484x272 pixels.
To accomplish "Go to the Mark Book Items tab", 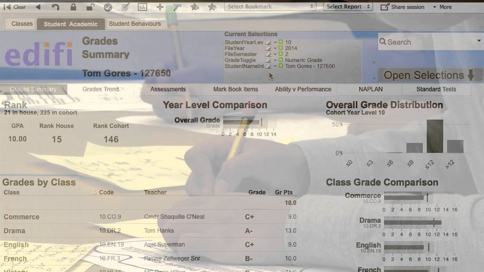I will coord(236,90).
